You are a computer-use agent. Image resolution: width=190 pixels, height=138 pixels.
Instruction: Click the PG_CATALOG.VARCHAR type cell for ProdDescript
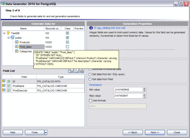coord(61,90)
